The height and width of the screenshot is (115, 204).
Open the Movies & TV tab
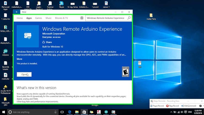click(x=61, y=18)
